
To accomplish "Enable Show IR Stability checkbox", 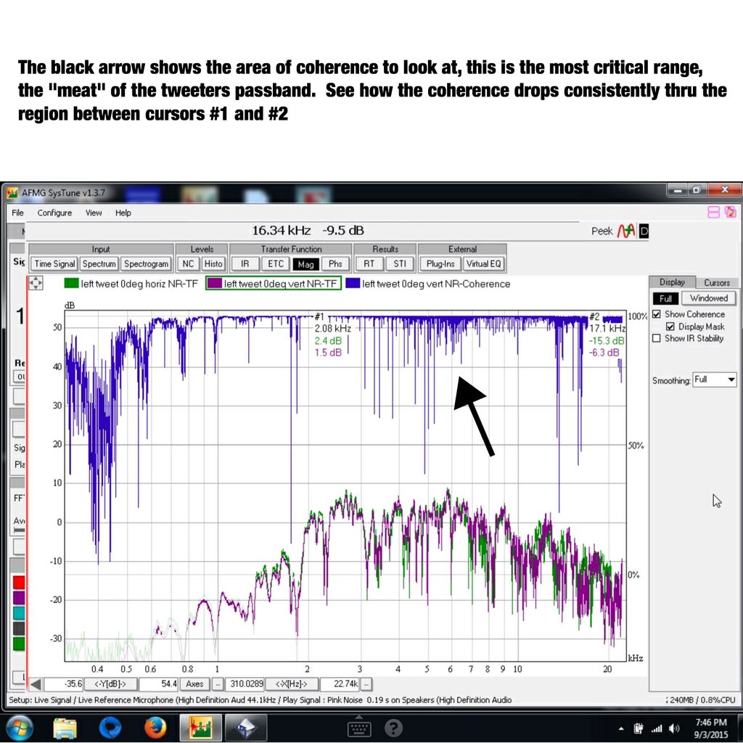I will click(x=657, y=338).
